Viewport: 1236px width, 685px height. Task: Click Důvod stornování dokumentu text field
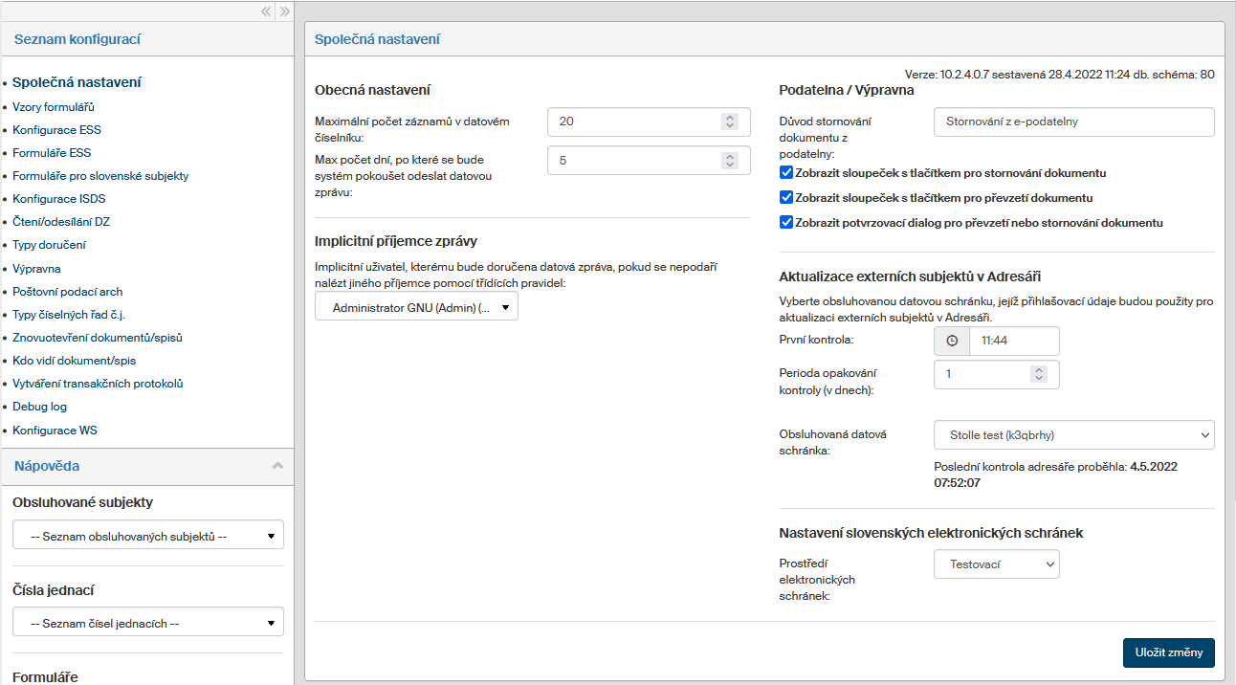(1073, 122)
